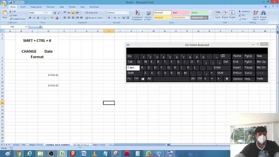The height and width of the screenshot is (157, 279).
Task: Open the number format dropdown (General)
Action: click(128, 13)
